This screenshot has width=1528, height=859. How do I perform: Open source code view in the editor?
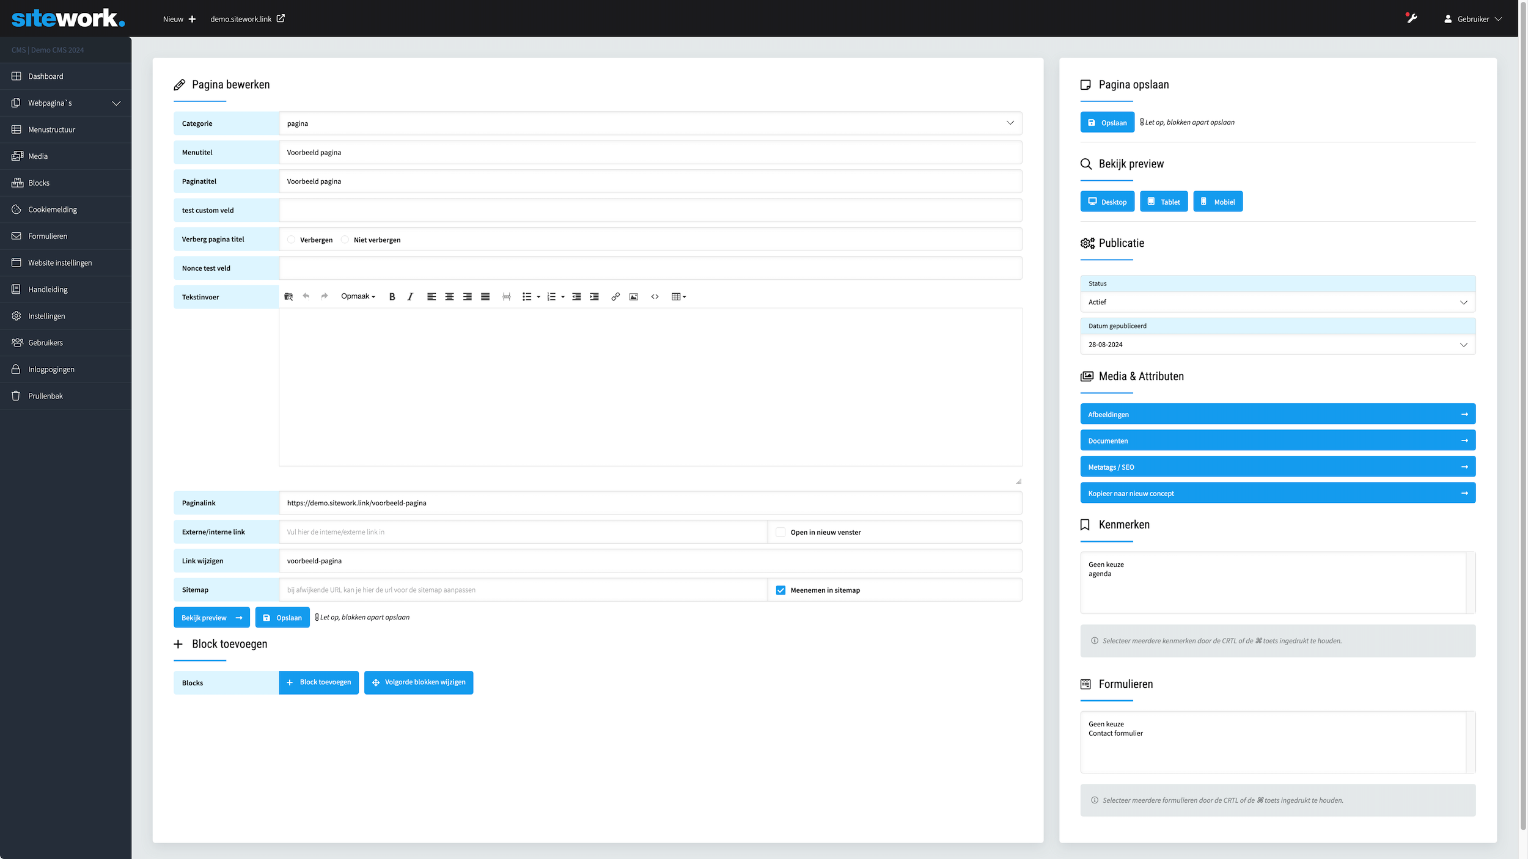click(x=655, y=297)
